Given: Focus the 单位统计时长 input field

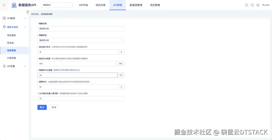Looking at the screenshot, I should tap(78, 52).
